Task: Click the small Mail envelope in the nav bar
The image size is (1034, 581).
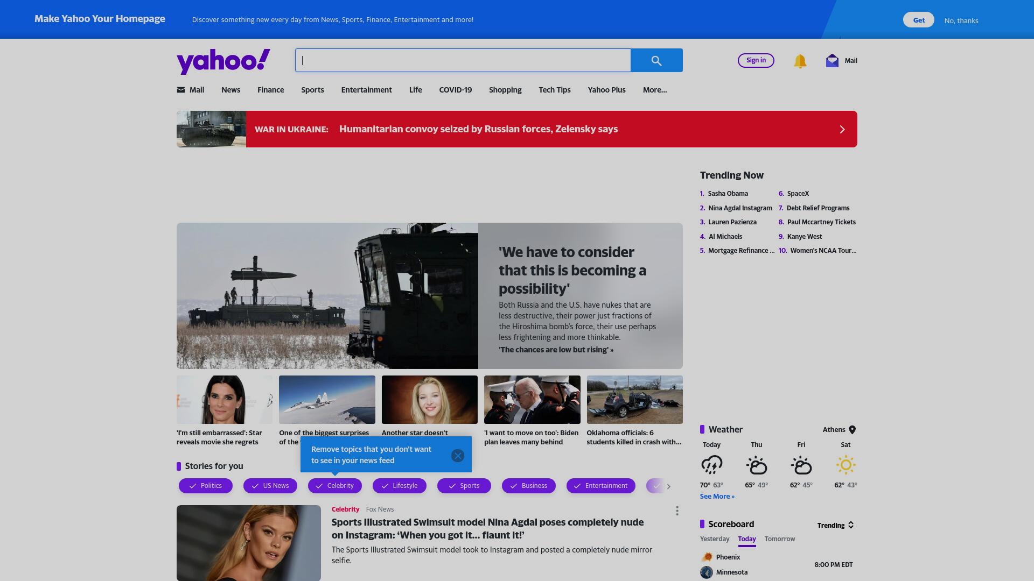Action: point(181,90)
